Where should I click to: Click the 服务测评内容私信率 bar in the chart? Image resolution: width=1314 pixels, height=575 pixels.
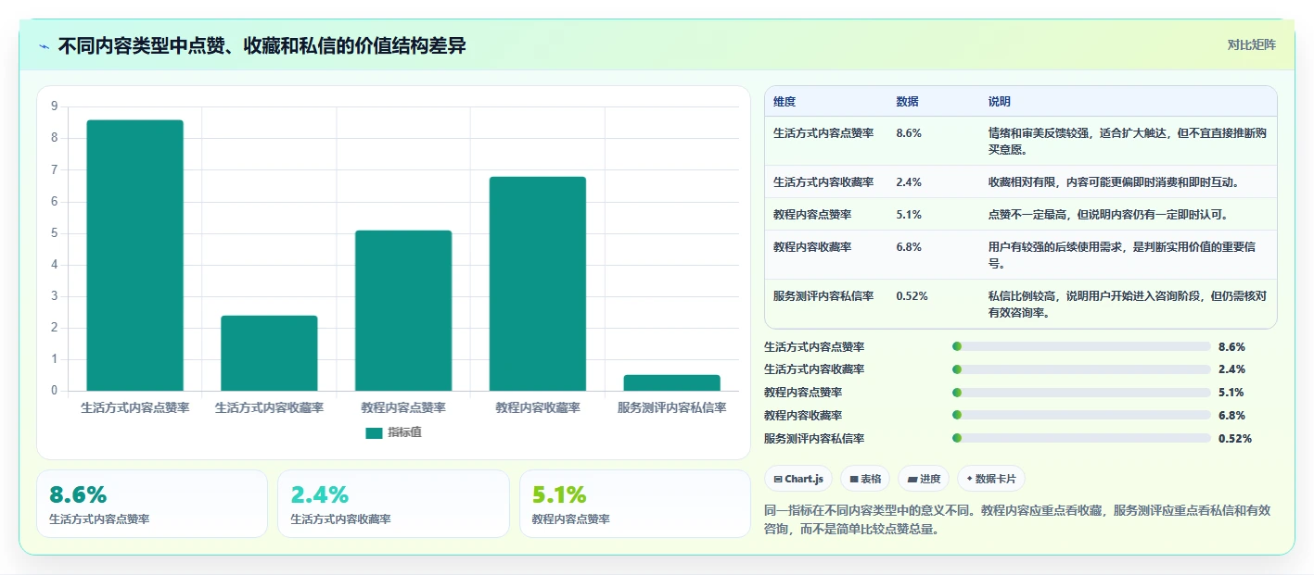click(672, 382)
